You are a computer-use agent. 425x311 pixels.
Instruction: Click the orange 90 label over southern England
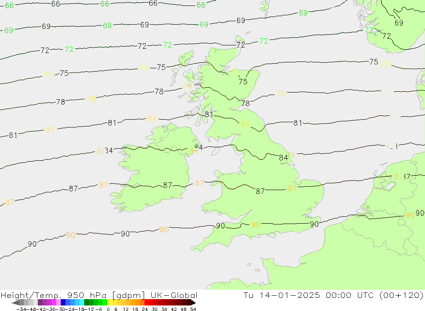[x=256, y=224]
